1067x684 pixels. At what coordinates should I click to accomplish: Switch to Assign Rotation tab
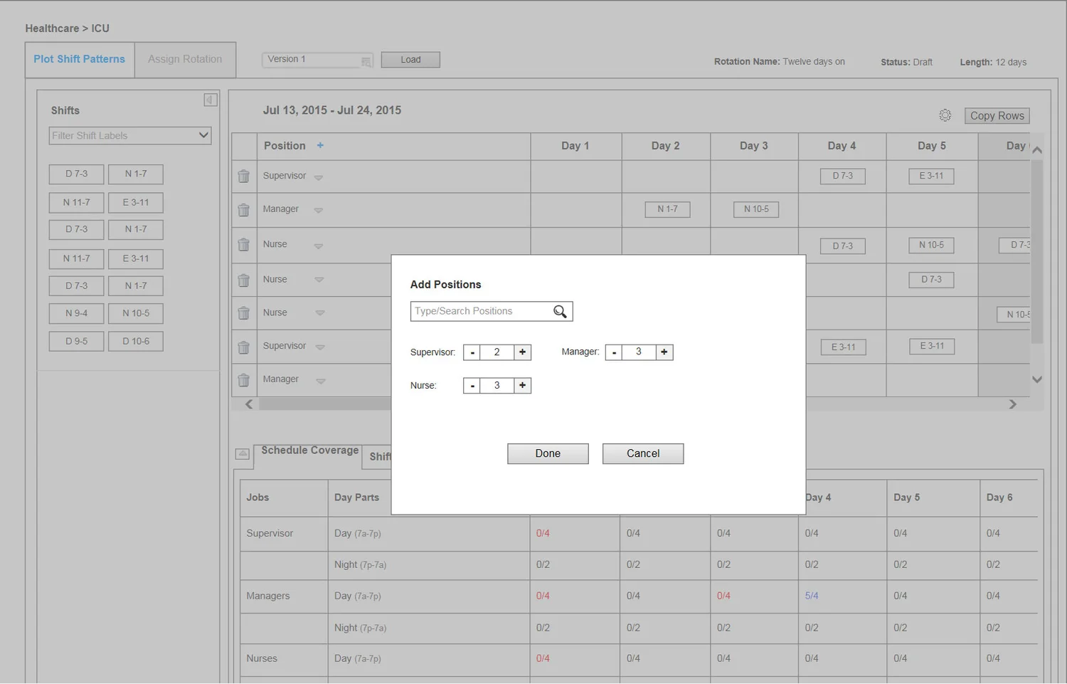point(185,59)
